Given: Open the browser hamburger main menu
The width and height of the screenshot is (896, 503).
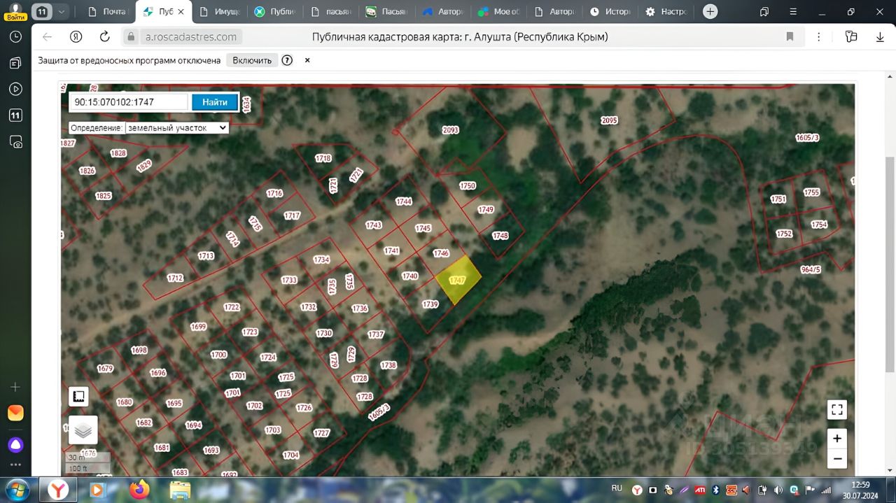Looking at the screenshot, I should click(x=794, y=12).
